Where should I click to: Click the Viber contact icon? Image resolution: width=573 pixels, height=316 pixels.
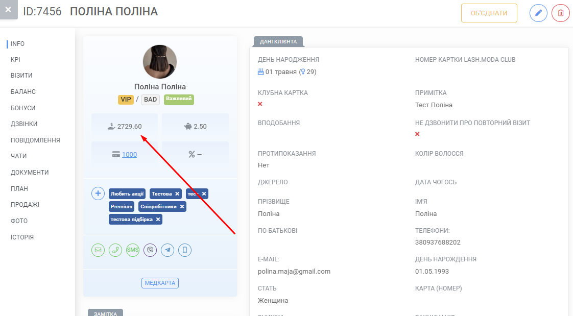point(150,250)
